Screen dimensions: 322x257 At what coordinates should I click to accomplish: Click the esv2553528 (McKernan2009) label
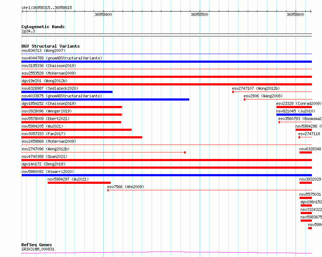49,73
